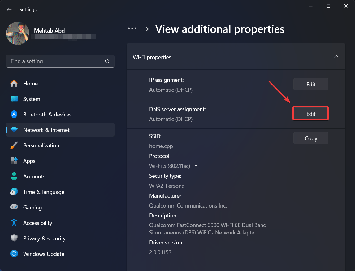Open the breadcrumb overflow menu
Viewport: 355px width, 271px height.
tap(132, 28)
